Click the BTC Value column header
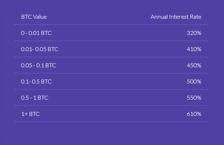 click(34, 17)
